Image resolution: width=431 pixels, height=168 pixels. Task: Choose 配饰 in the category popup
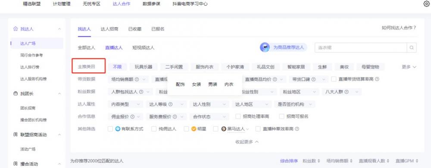point(180,84)
